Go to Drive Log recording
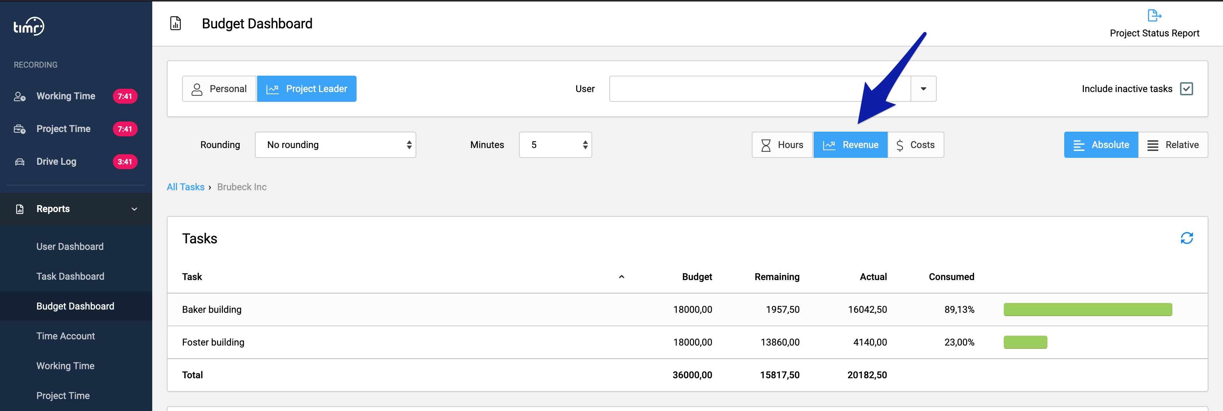1223x411 pixels. (x=56, y=162)
